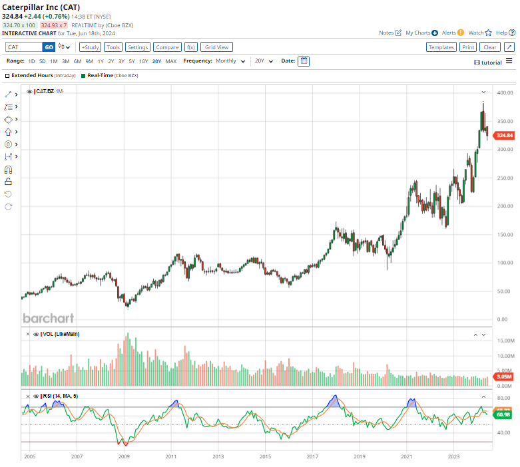Hide the CAT.BZ price series
520x467 pixels.
[29, 91]
